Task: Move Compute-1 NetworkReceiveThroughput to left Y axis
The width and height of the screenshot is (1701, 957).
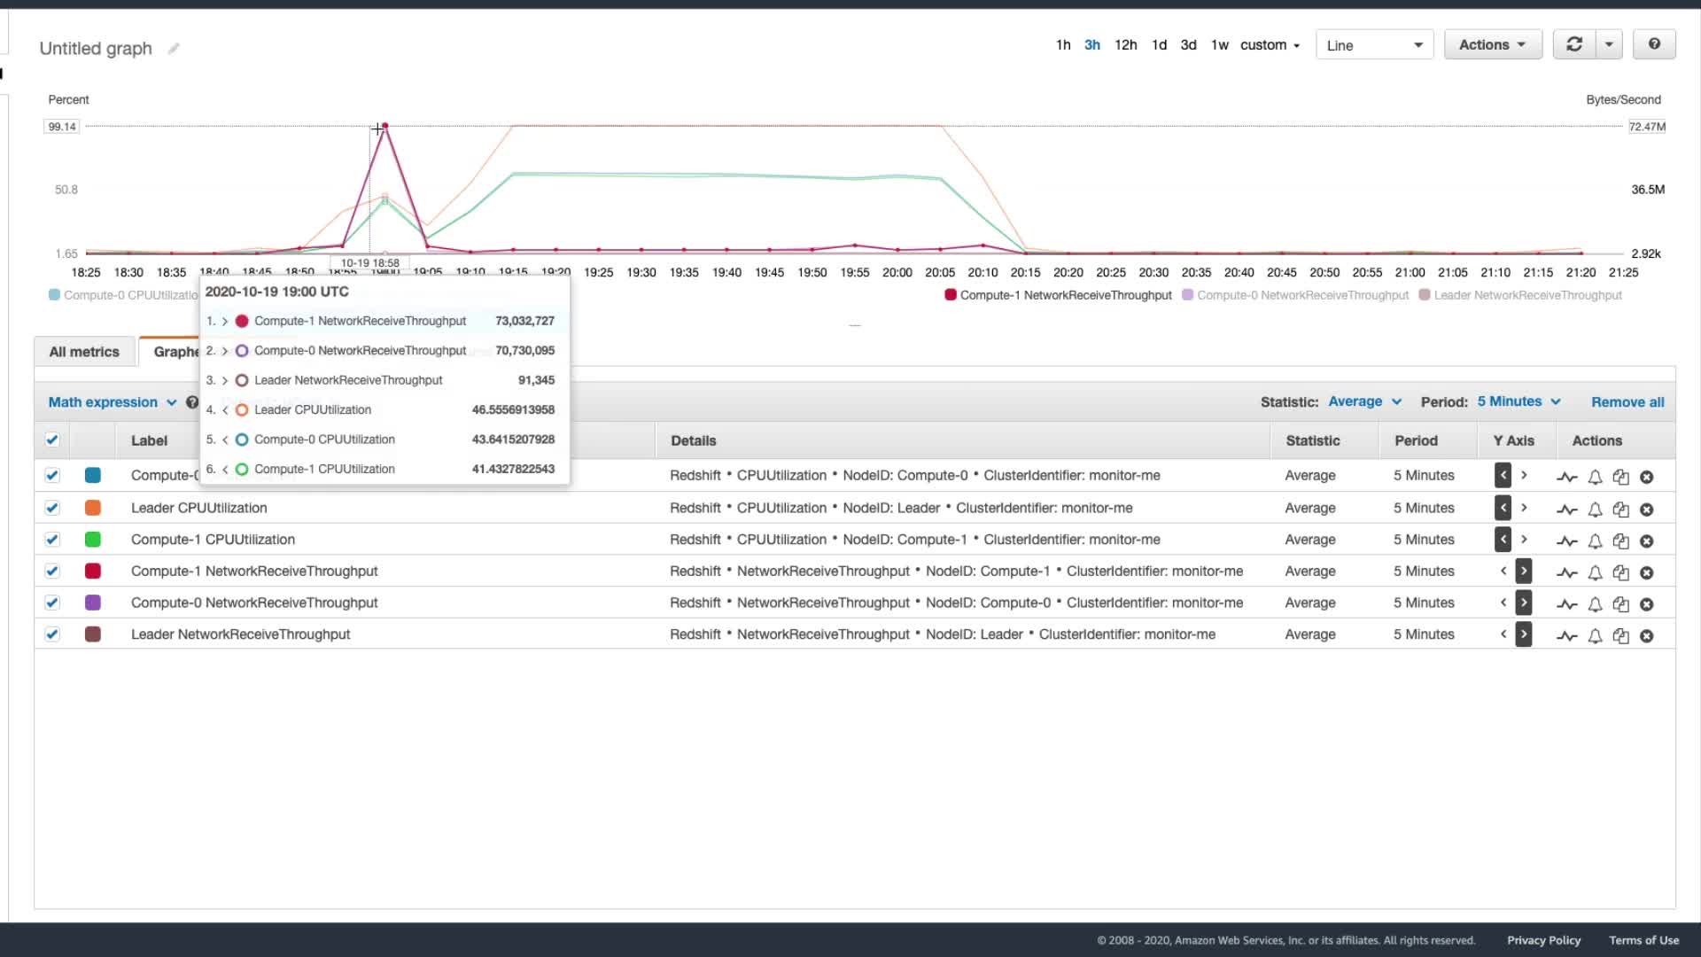Action: (x=1503, y=572)
